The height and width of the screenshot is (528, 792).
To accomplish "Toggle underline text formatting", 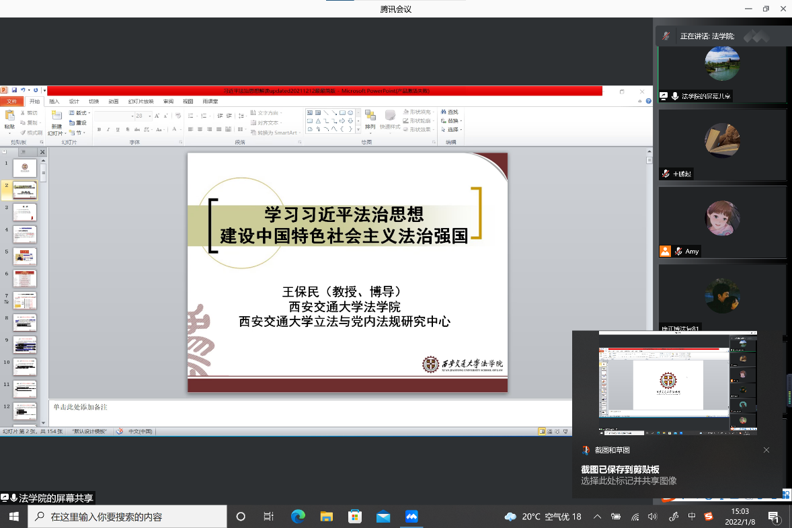I will click(x=118, y=129).
